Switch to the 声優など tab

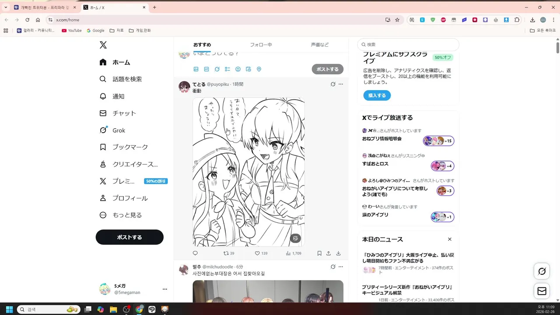coord(320,45)
